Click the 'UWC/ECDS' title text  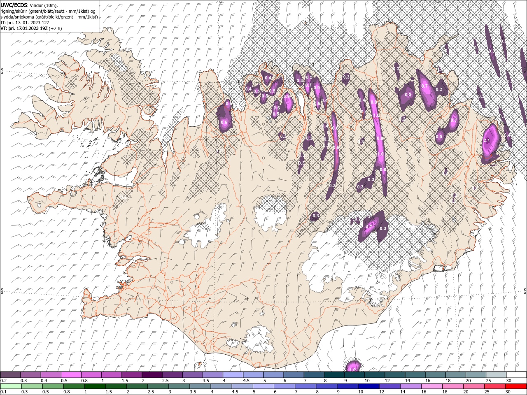(x=14, y=5)
